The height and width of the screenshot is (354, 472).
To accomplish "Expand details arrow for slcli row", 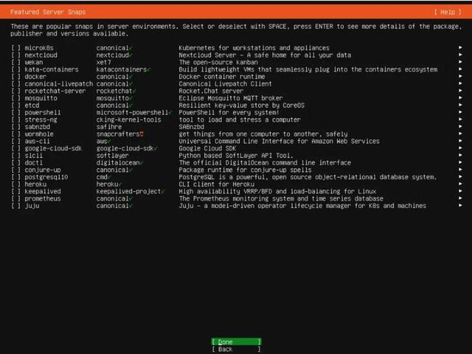I will tap(460, 155).
